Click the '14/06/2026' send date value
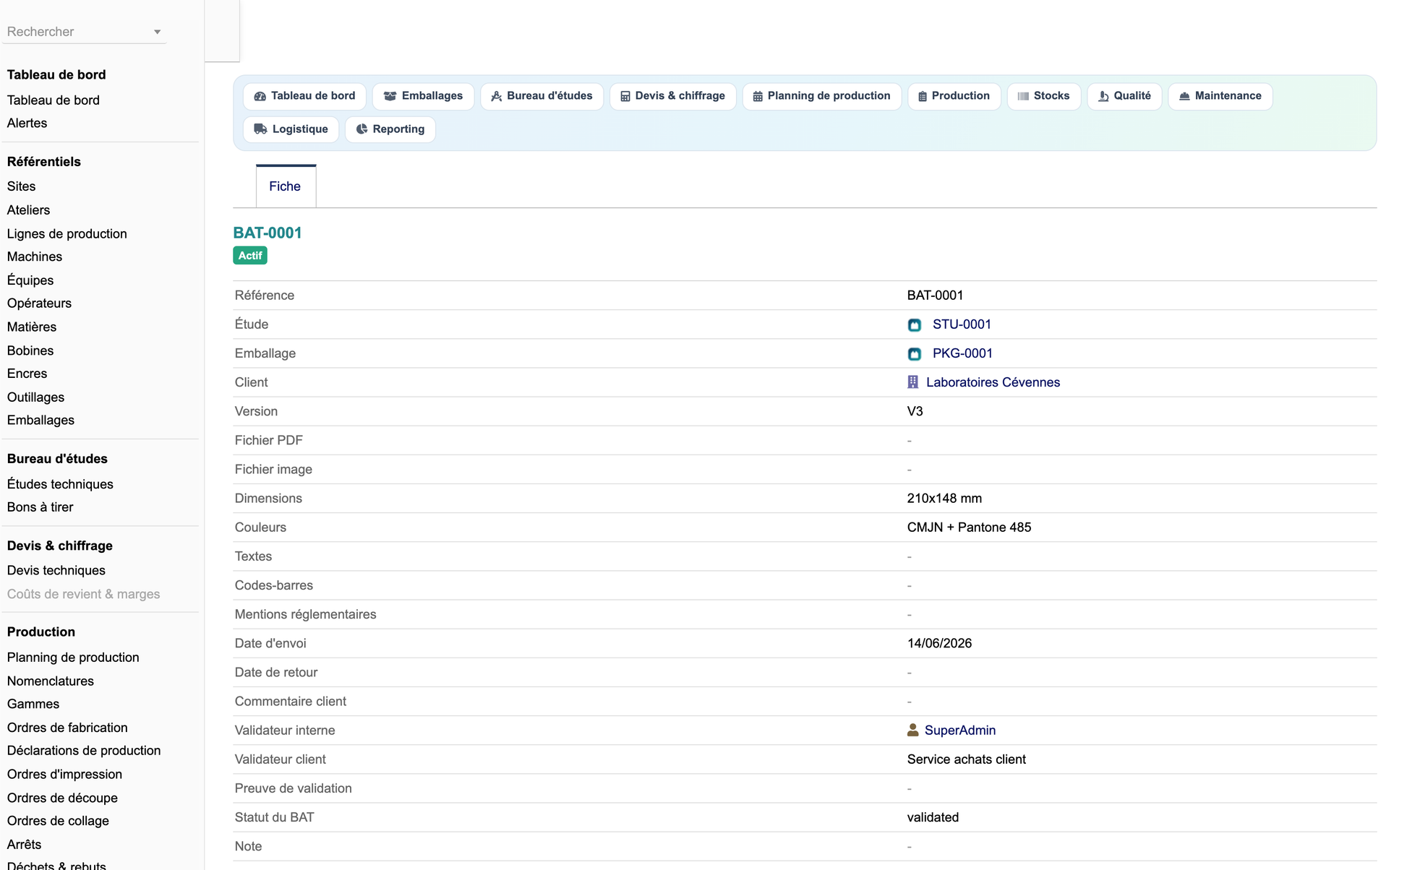The image size is (1407, 870). (x=939, y=643)
